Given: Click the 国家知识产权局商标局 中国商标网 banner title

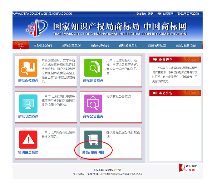Looking at the screenshot, I should point(120,26).
